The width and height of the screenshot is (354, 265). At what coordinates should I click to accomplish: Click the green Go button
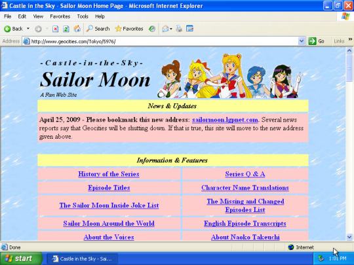317,41
